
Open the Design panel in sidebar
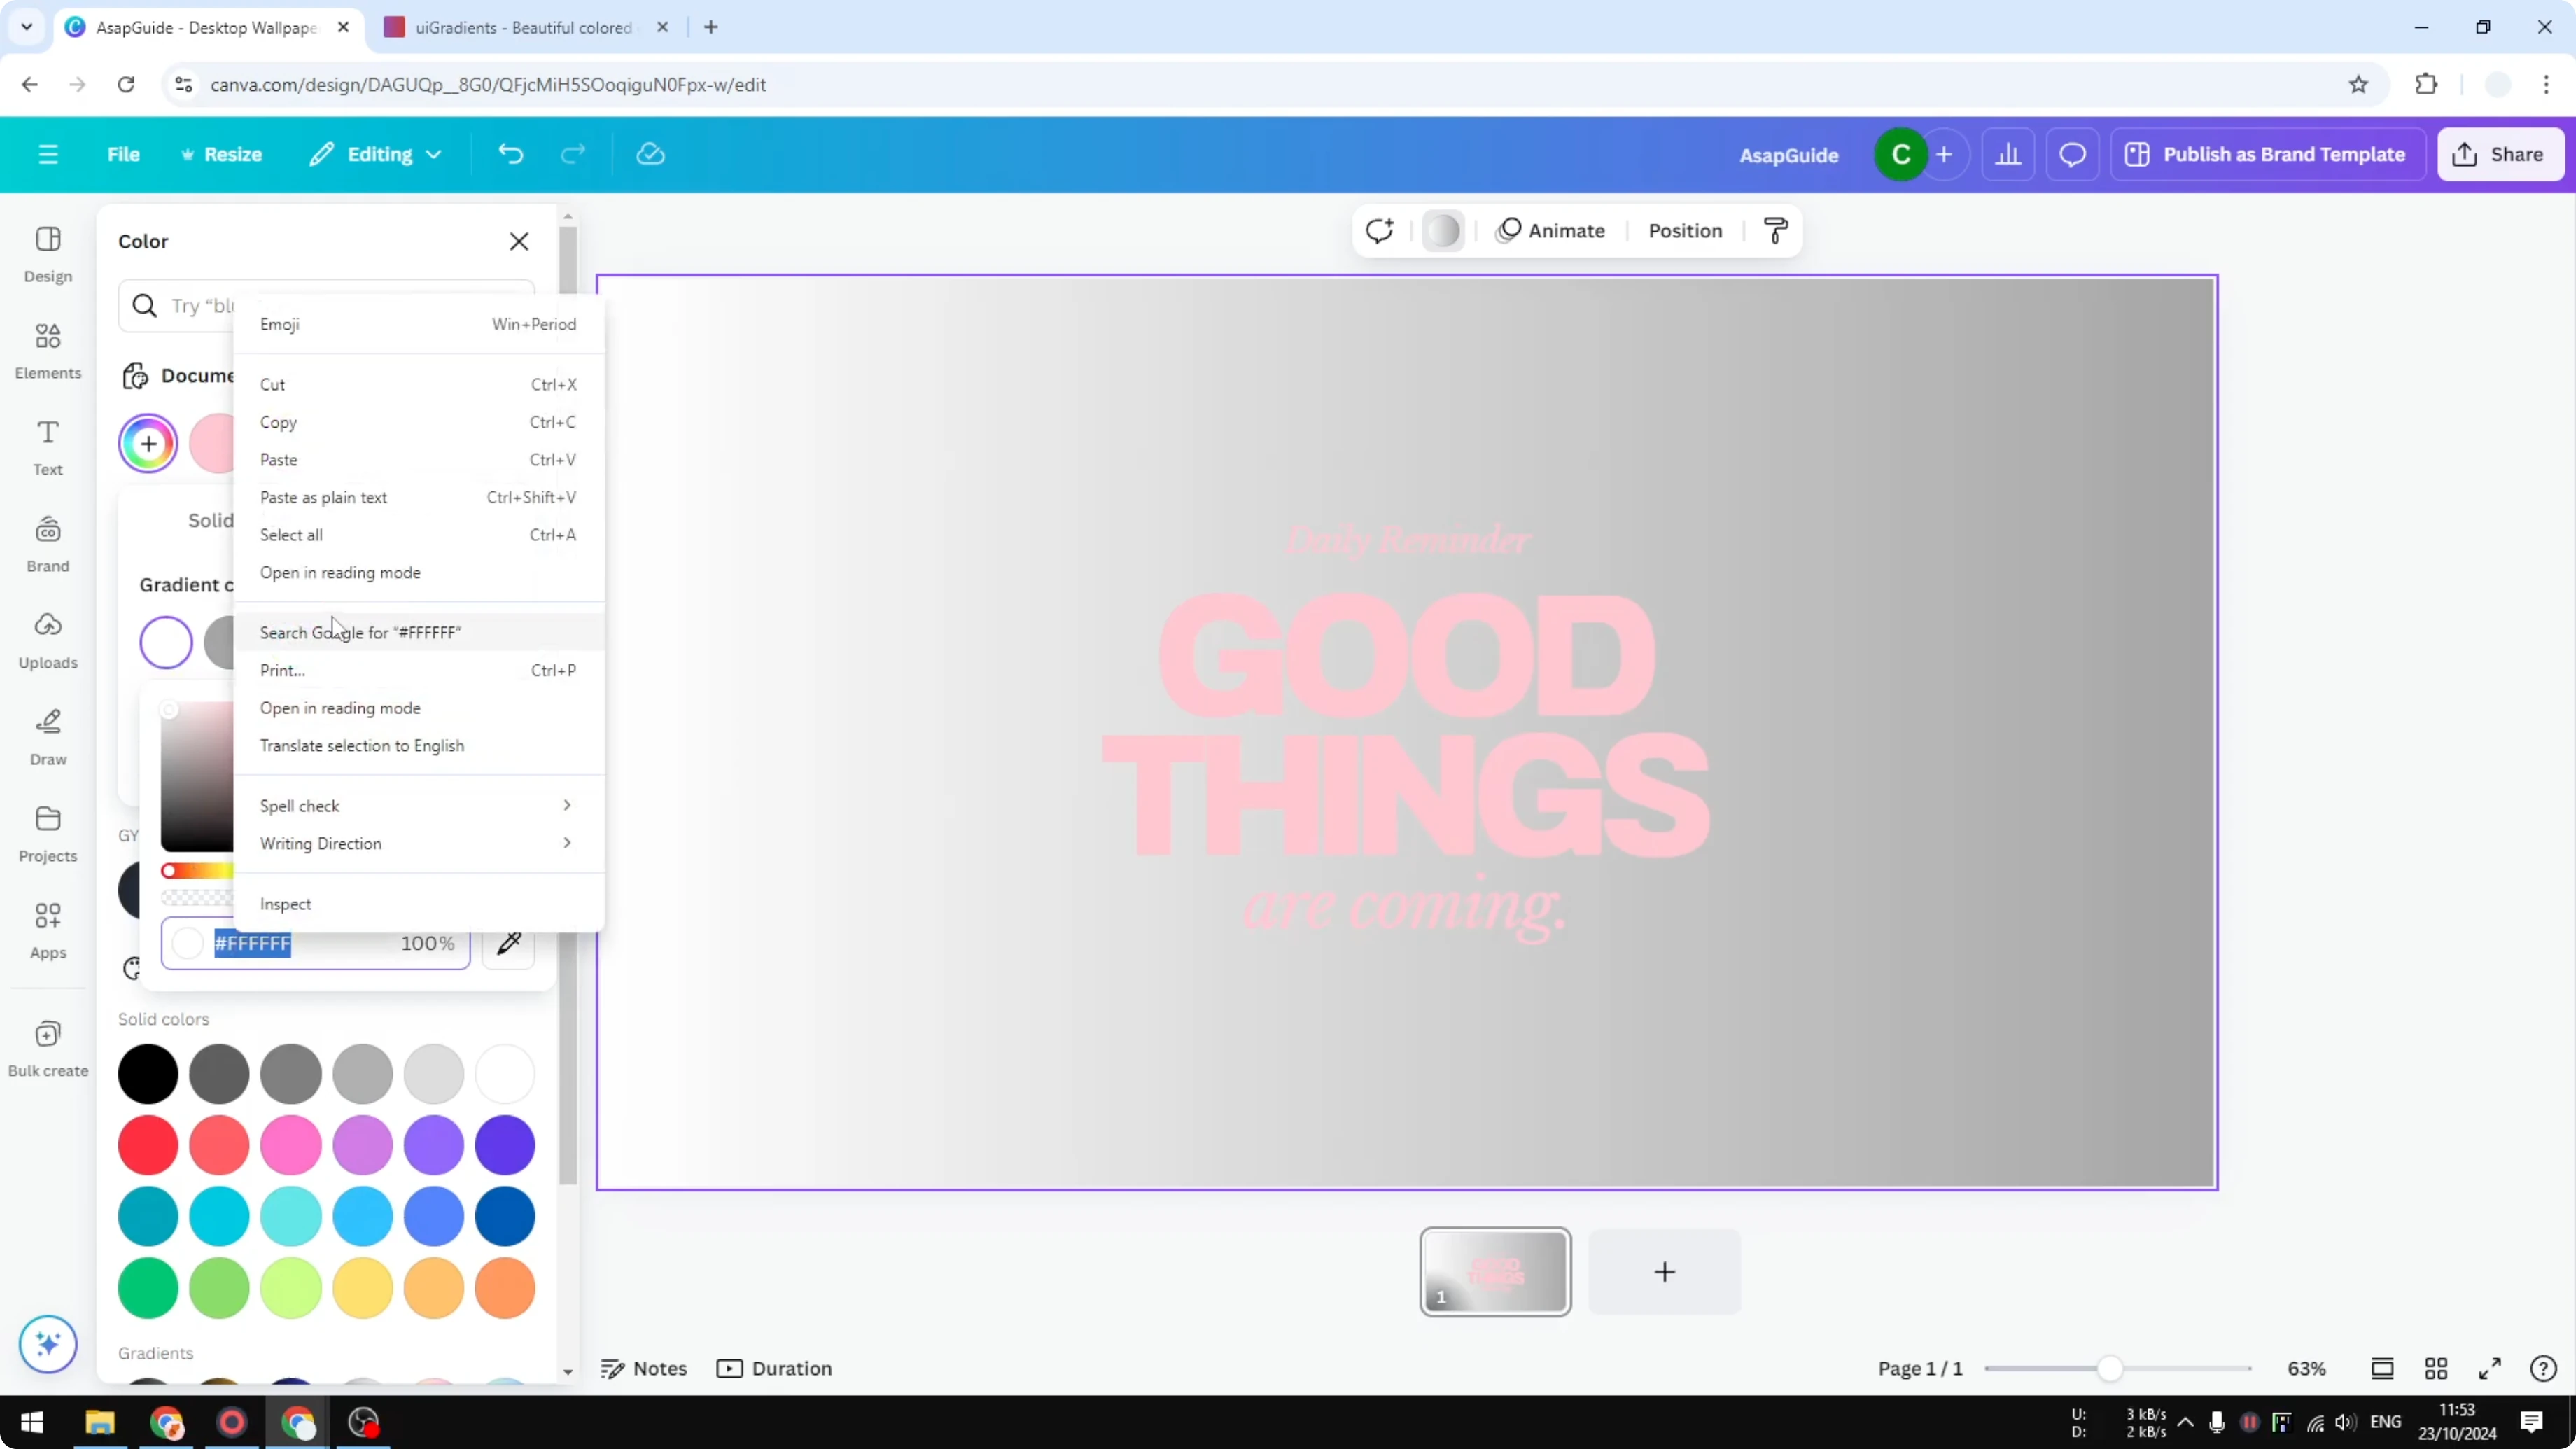48,254
